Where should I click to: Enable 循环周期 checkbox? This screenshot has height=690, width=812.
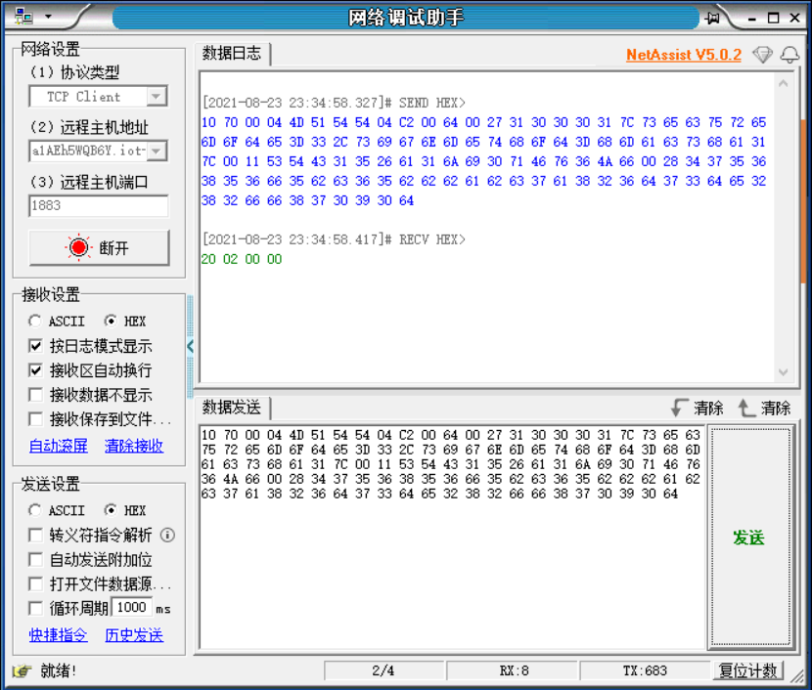pos(35,608)
